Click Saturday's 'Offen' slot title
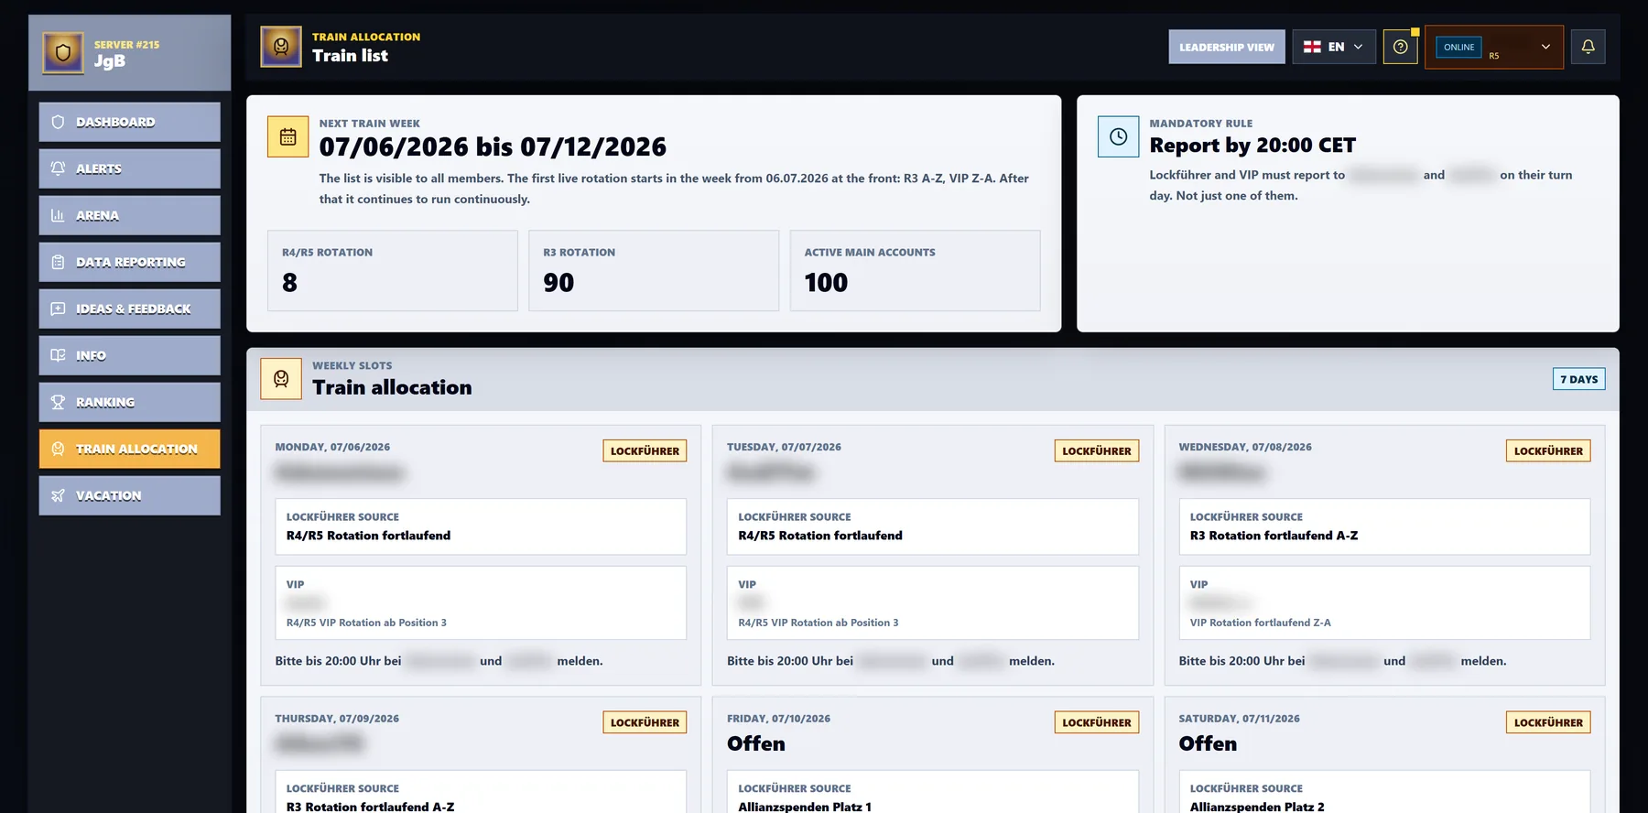 (1208, 743)
